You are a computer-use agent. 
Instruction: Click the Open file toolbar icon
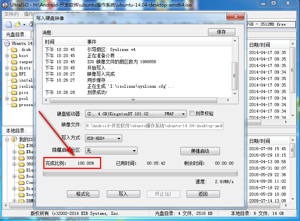point(18,24)
